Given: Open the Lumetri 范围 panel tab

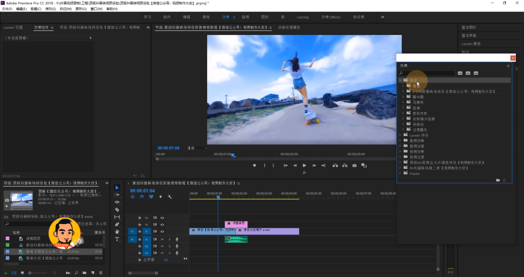Looking at the screenshot, I should pyautogui.click(x=13, y=27).
